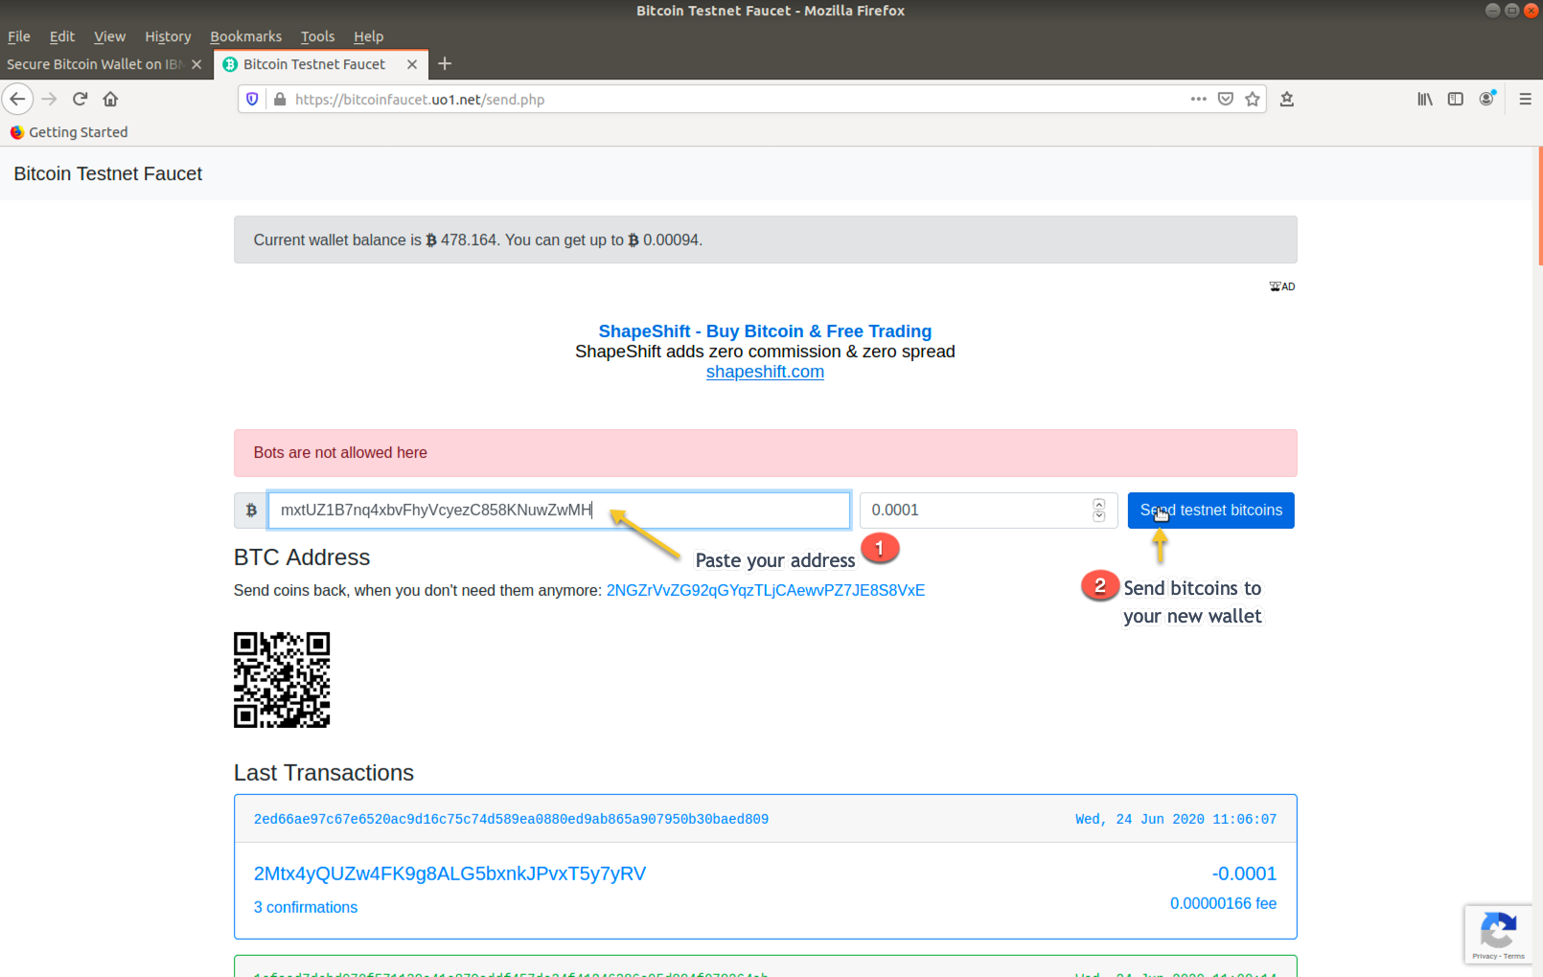Viewport: 1543px width, 977px height.
Task: Reload the current page
Action: pos(80,99)
